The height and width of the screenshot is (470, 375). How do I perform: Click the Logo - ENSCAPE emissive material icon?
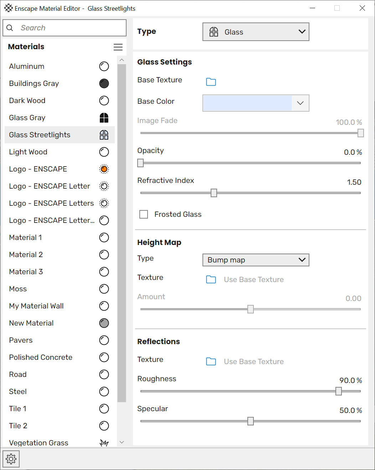104,169
